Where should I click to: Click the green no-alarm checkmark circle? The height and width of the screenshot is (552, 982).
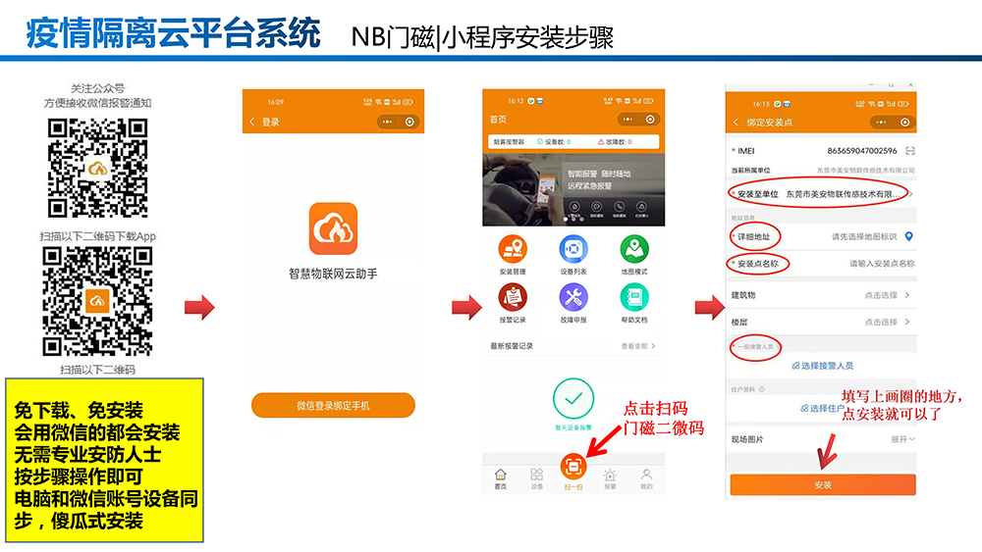573,398
